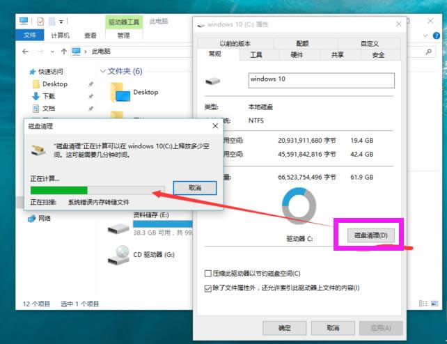Click the up-directory arrow
This screenshot has height=344, width=447.
tap(64, 52)
